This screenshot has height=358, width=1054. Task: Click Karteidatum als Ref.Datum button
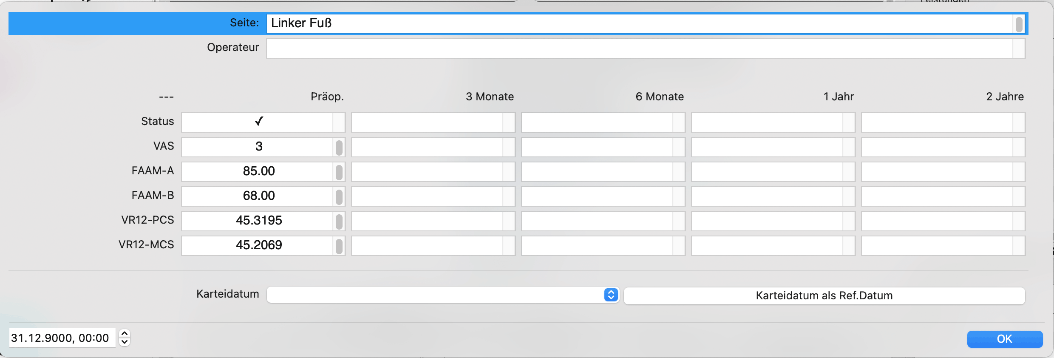click(x=824, y=295)
